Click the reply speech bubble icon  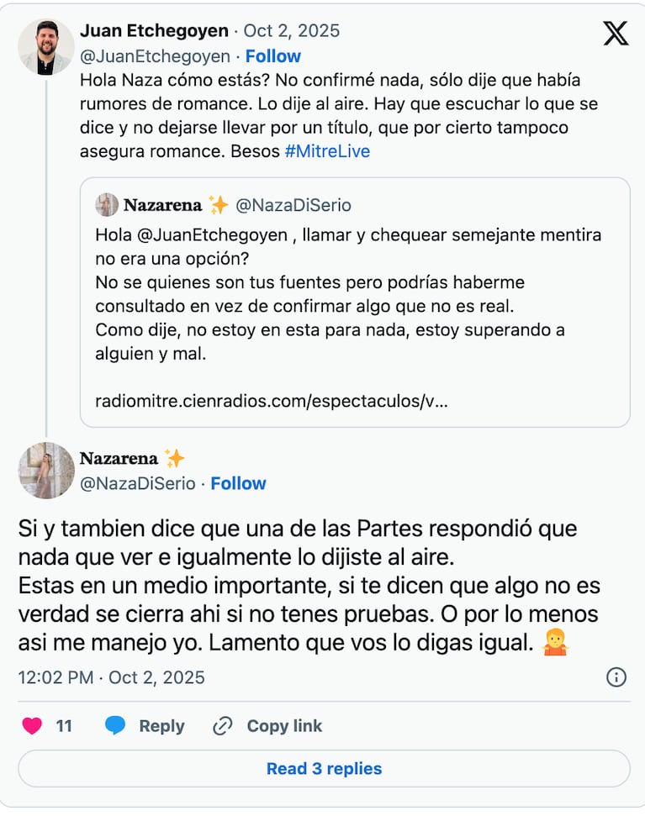[x=115, y=726]
